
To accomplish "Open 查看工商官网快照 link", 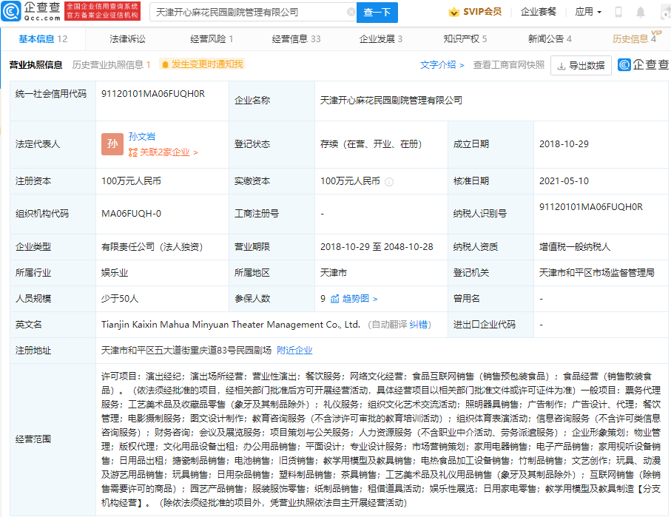I will coord(508,65).
